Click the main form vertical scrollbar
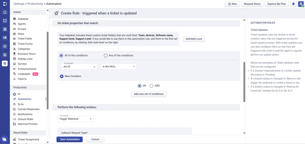This screenshot has height=144, width=305. [244, 82]
